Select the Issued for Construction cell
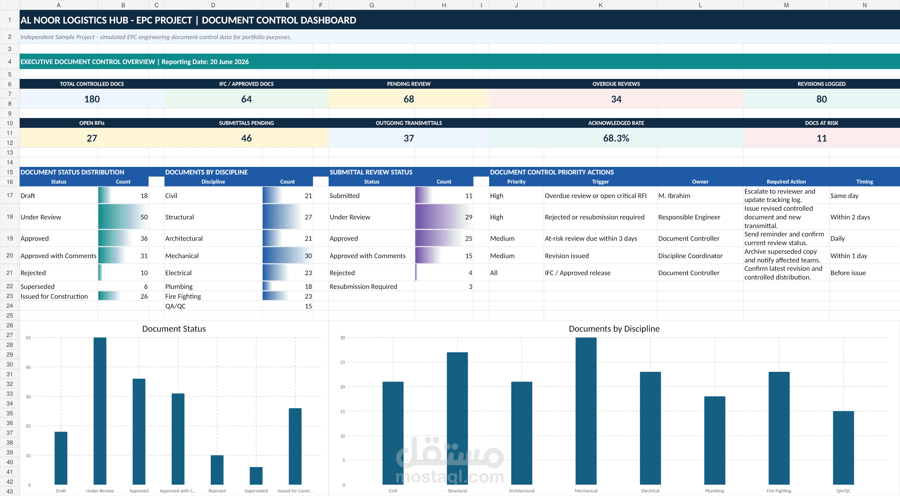The width and height of the screenshot is (900, 496). (x=59, y=296)
